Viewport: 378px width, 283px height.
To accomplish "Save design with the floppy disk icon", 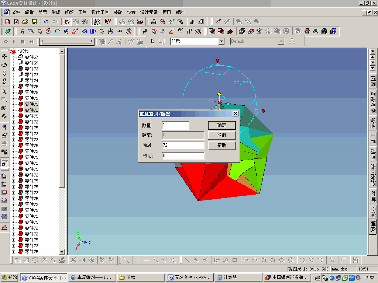I will click(x=34, y=22).
